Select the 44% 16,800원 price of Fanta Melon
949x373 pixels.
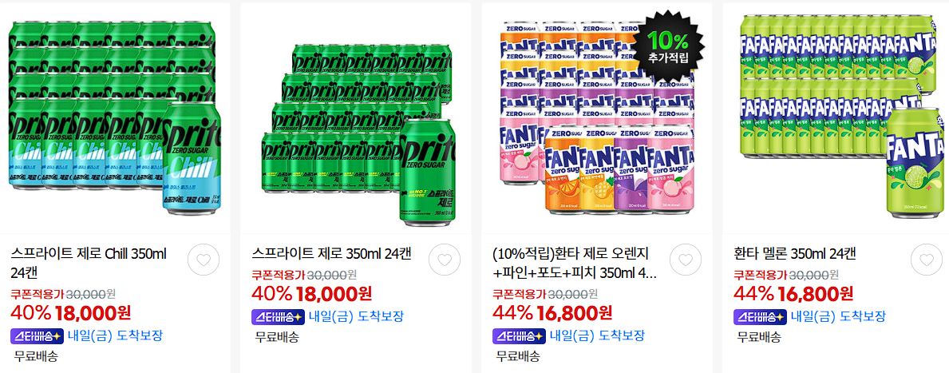(793, 294)
